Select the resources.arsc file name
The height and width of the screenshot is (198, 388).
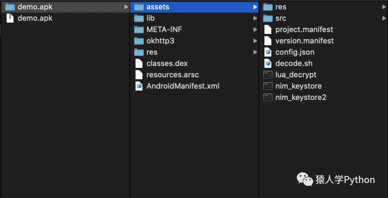point(173,75)
